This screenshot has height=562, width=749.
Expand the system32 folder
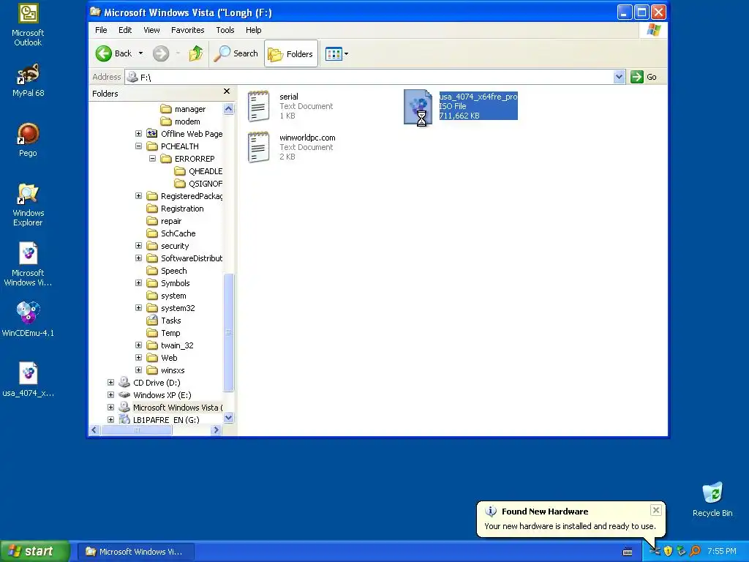point(138,308)
